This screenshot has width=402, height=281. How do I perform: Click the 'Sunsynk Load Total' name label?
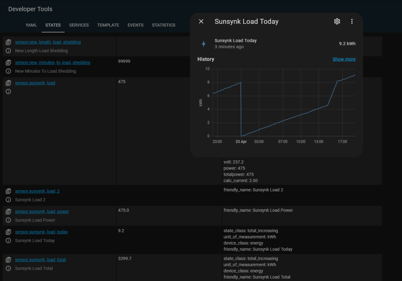click(x=34, y=269)
